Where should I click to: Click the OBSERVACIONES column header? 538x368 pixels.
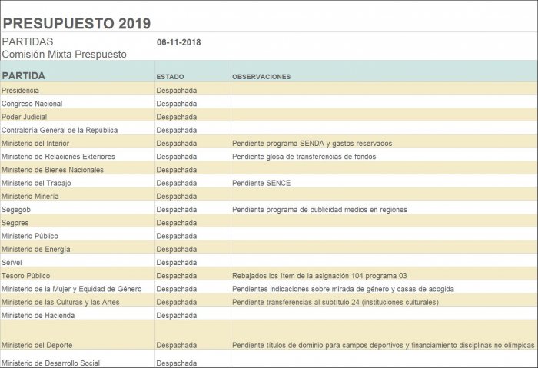(261, 77)
